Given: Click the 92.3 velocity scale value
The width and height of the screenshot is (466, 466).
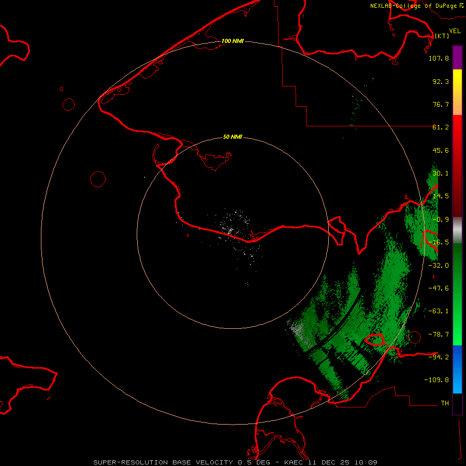Looking at the screenshot, I should [441, 81].
